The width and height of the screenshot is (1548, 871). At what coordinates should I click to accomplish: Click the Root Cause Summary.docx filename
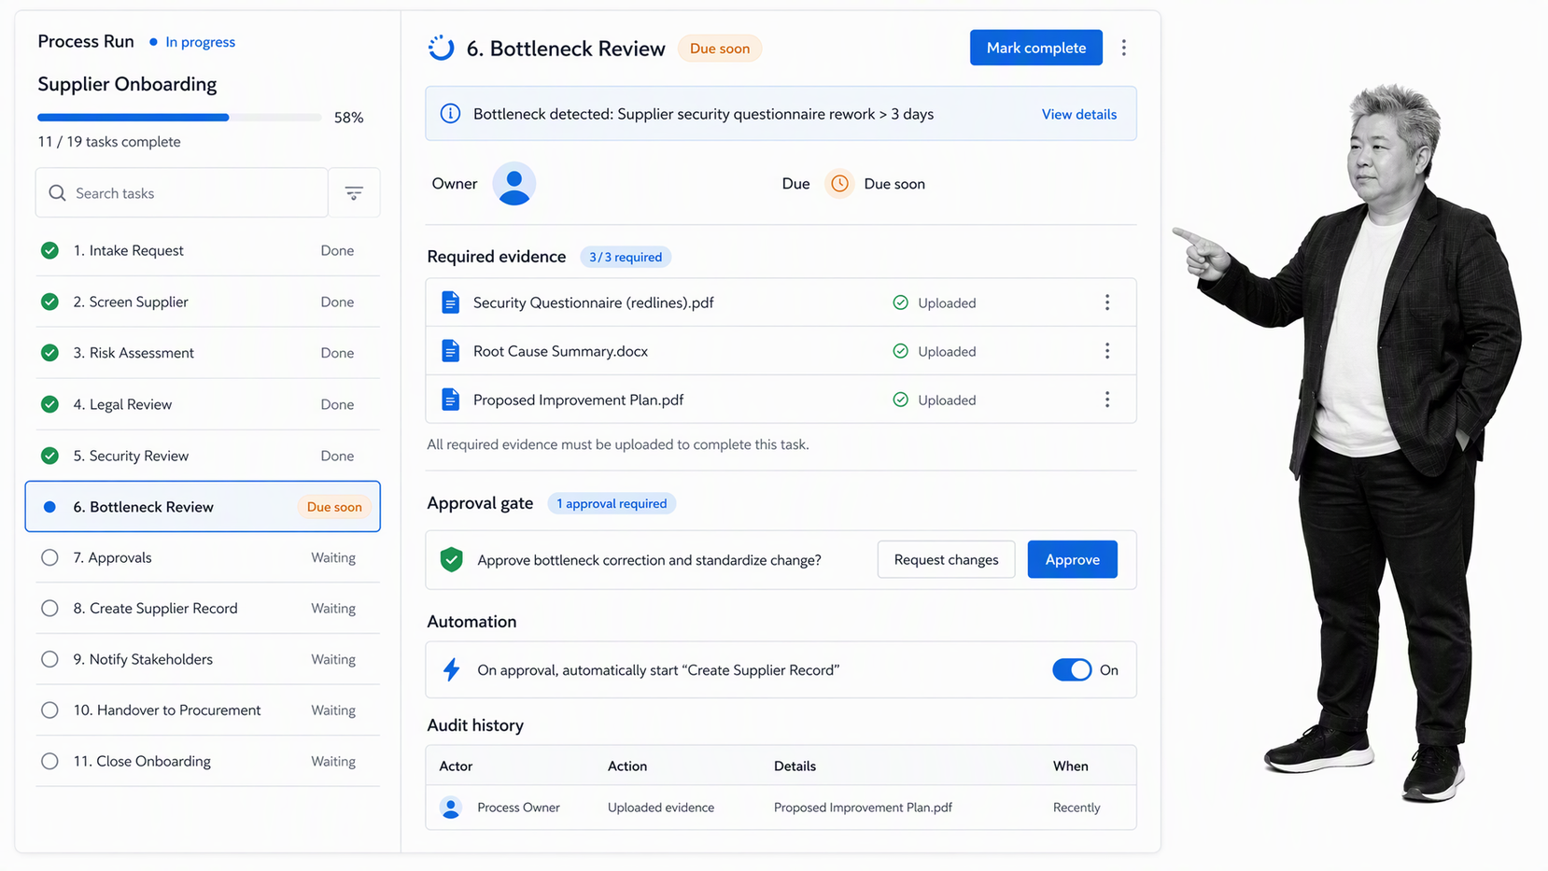click(560, 351)
